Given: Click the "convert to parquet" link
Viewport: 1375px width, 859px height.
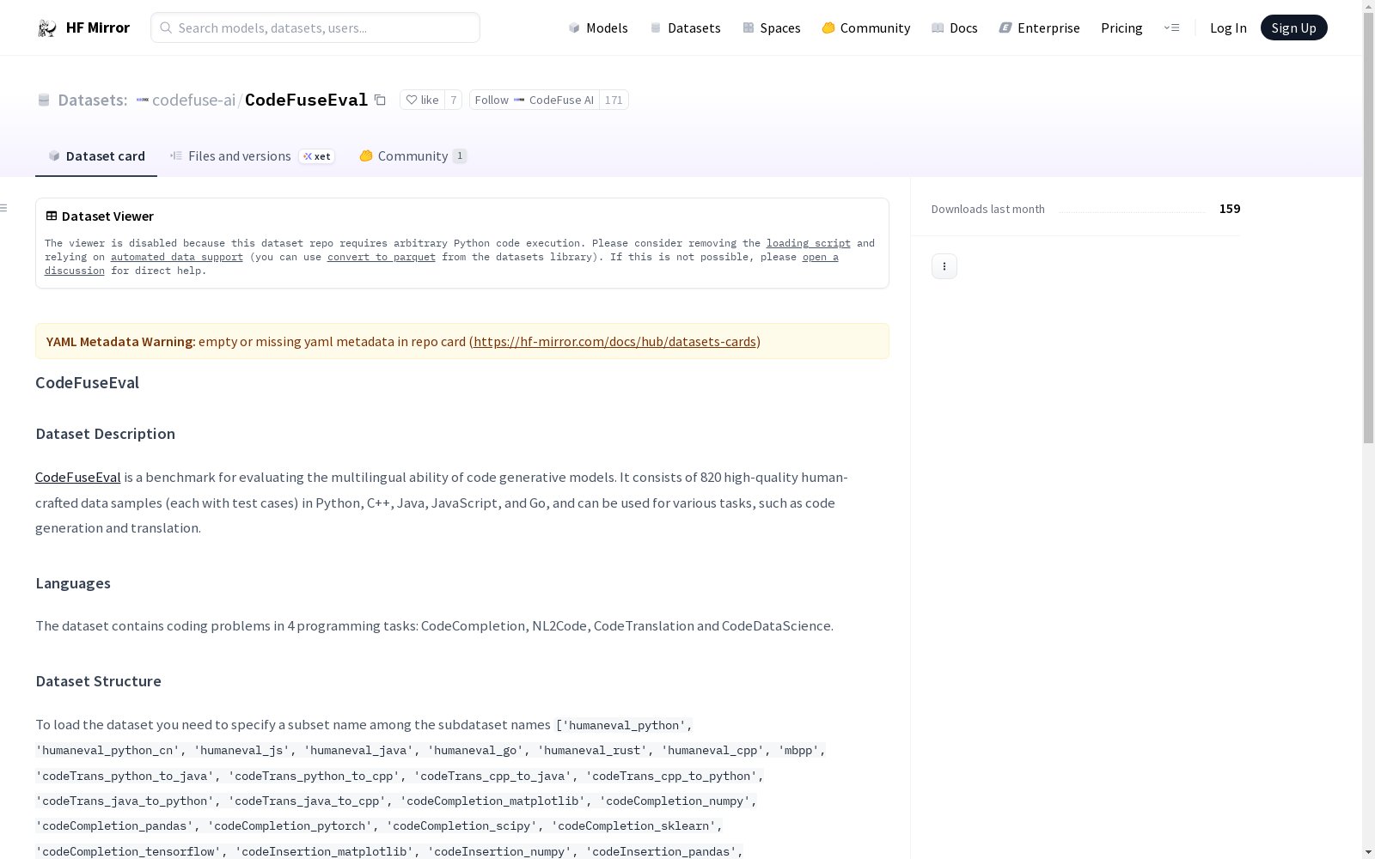Looking at the screenshot, I should [382, 257].
